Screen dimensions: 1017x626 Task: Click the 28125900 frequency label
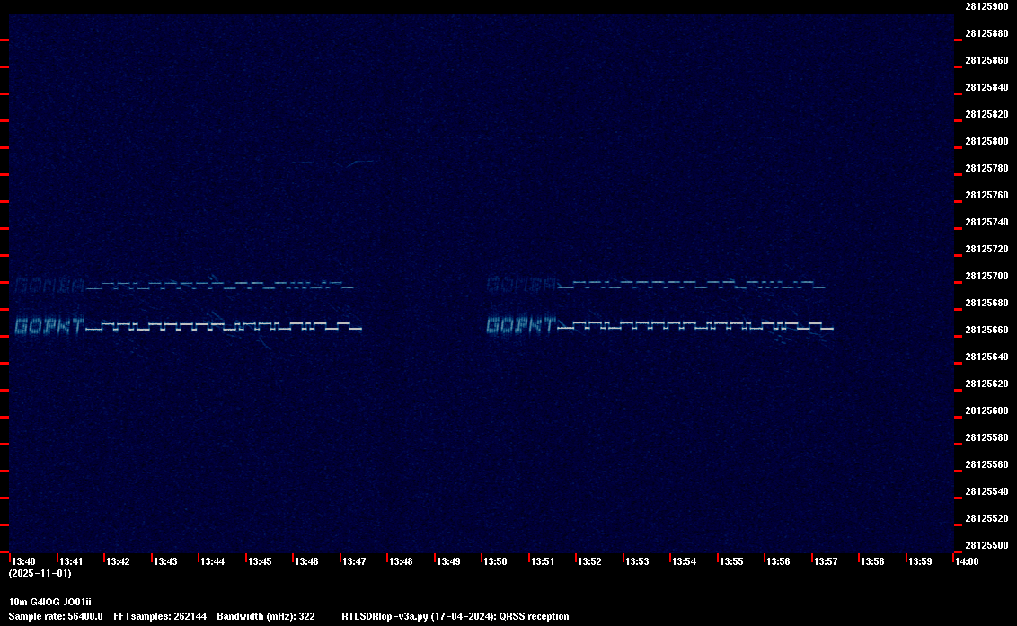pos(987,6)
